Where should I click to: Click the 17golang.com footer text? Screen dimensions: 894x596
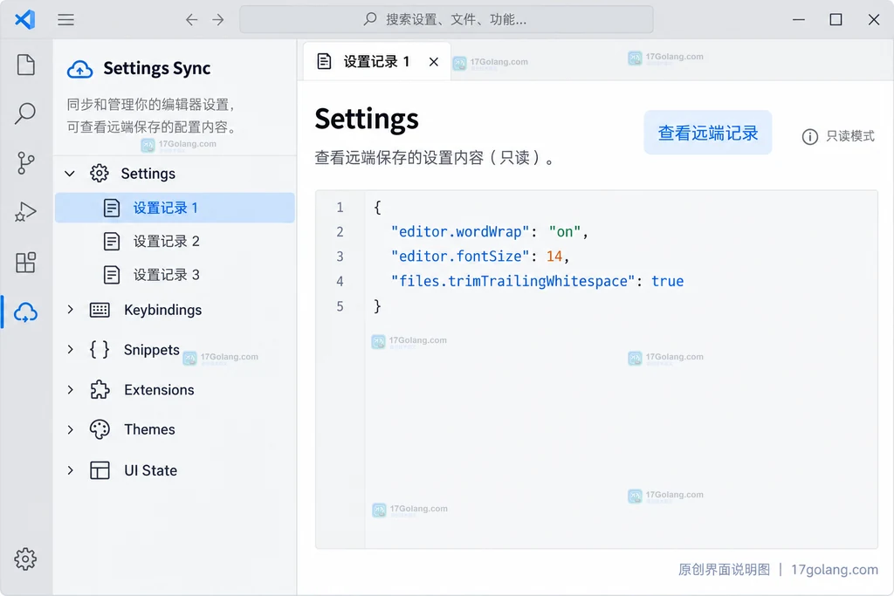pyautogui.click(x=834, y=570)
